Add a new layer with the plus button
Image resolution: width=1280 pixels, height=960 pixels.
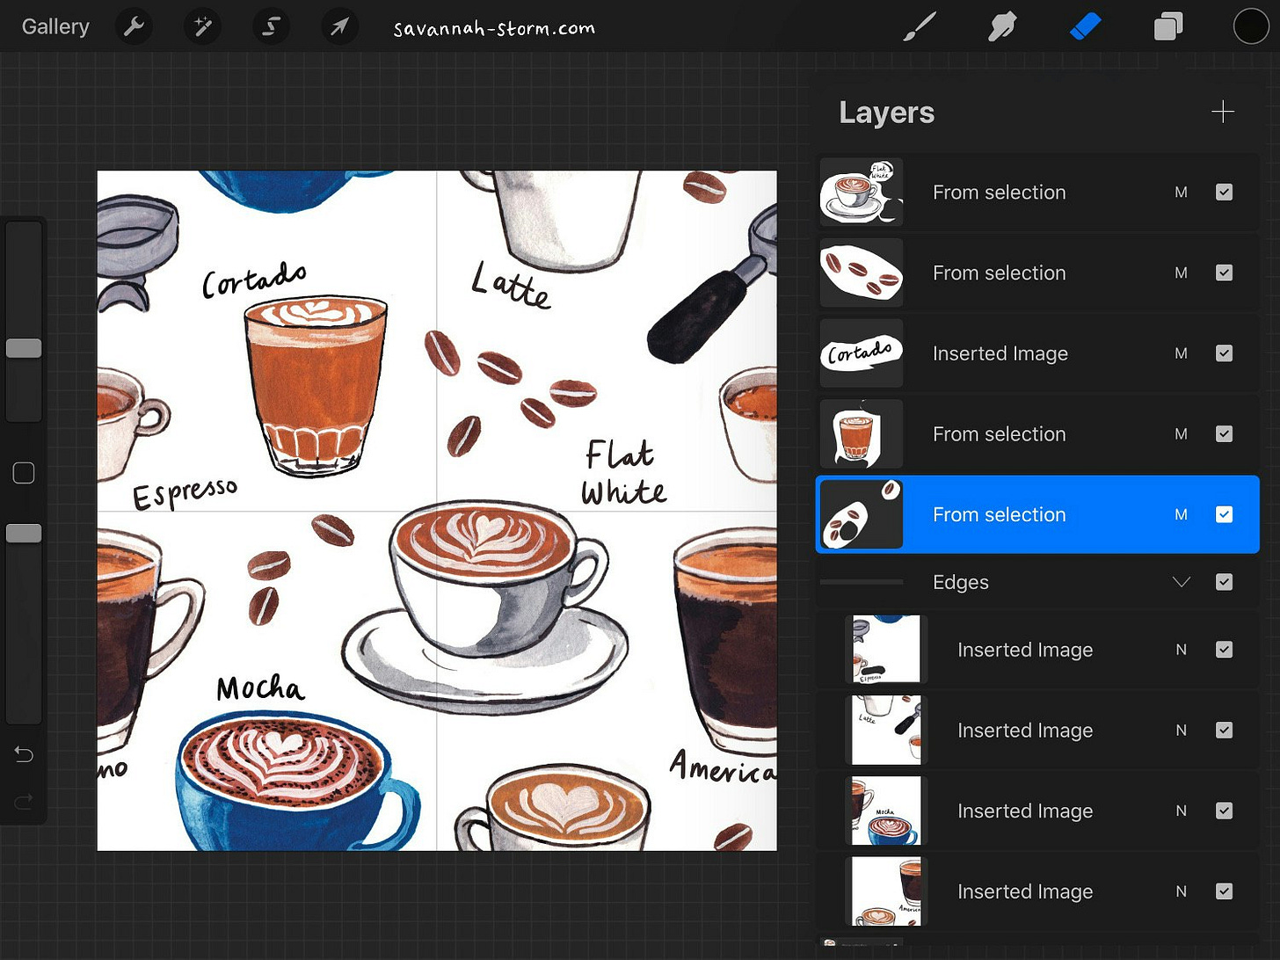(x=1223, y=112)
